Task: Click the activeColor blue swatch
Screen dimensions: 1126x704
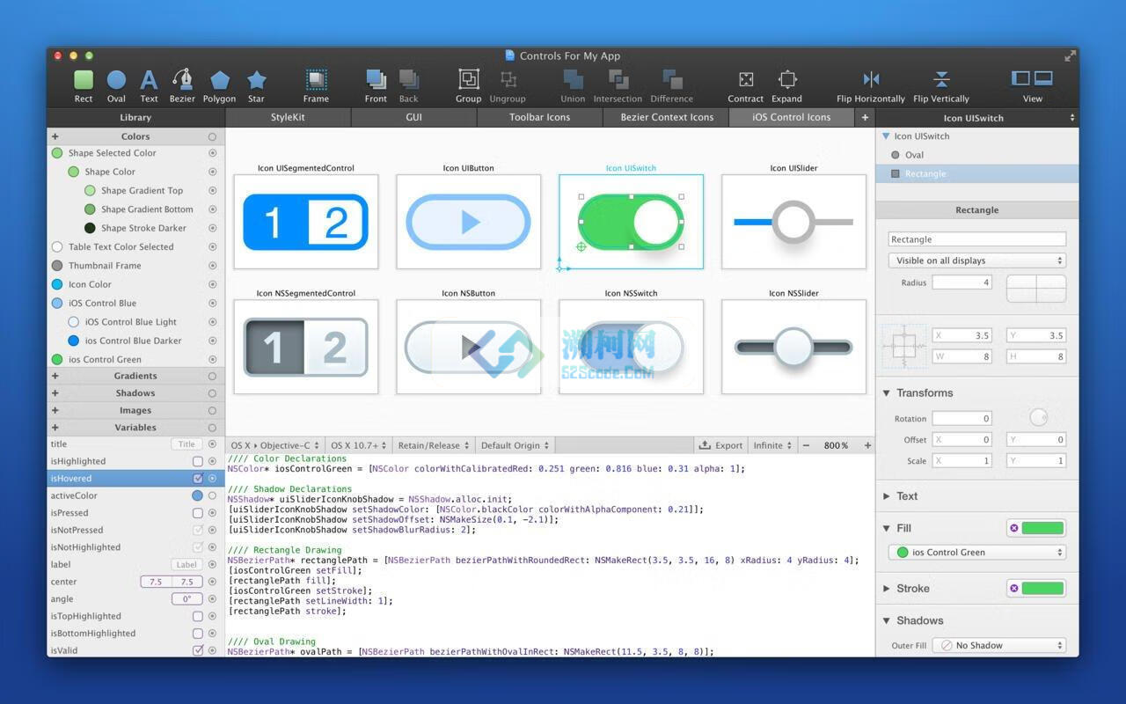Action: pos(197,495)
